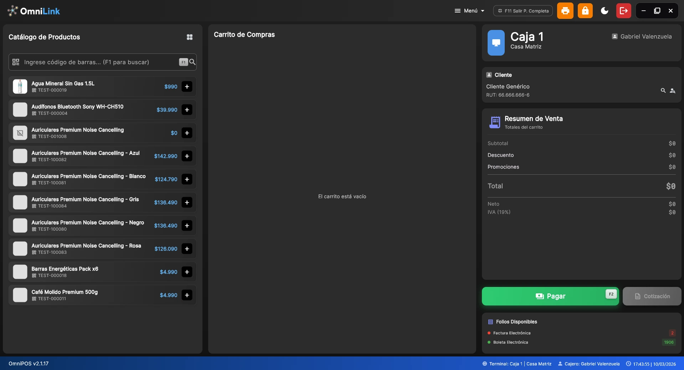Add Agua Mineral Sin Gas 1.5L to cart
Image resolution: width=684 pixels, height=370 pixels.
(x=187, y=87)
